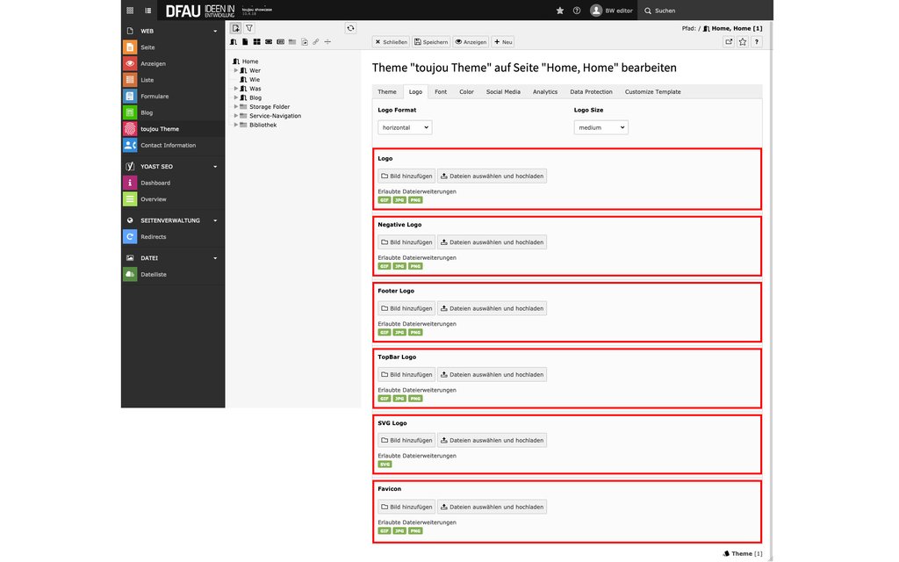This screenshot has width=899, height=562.
Task: Open bookmarks star in top bar
Action: tap(560, 11)
